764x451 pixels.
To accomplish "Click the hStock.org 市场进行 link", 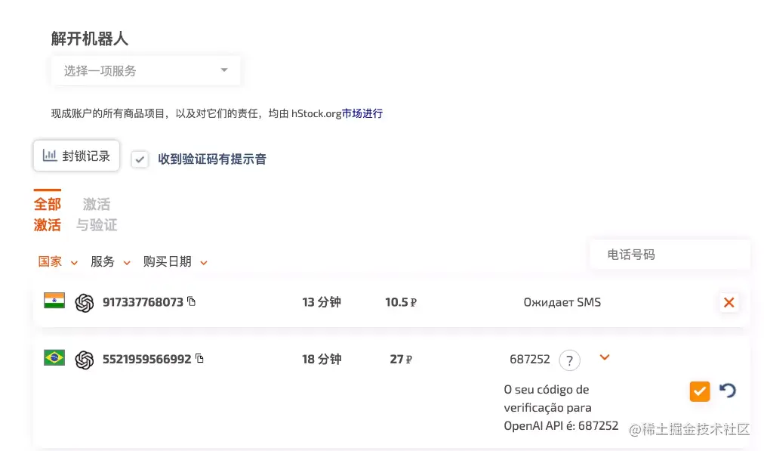I will click(x=362, y=113).
